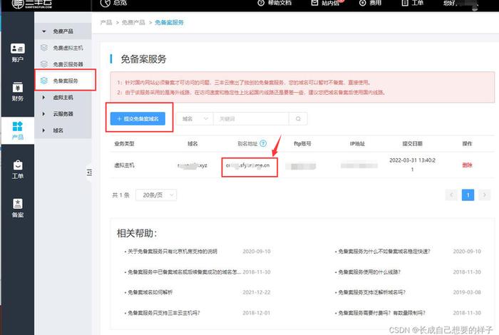Open 工单 in the top bar
The height and width of the screenshot is (335, 499).
coord(413,3)
